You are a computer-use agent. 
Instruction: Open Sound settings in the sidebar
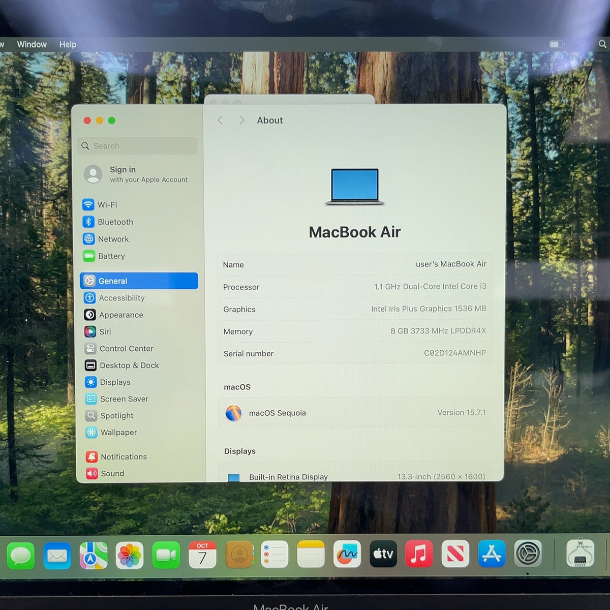[141, 474]
